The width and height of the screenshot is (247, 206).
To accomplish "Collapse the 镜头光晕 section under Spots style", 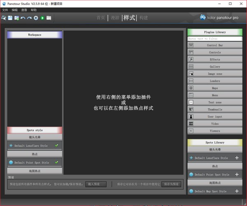I will tap(35, 137).
